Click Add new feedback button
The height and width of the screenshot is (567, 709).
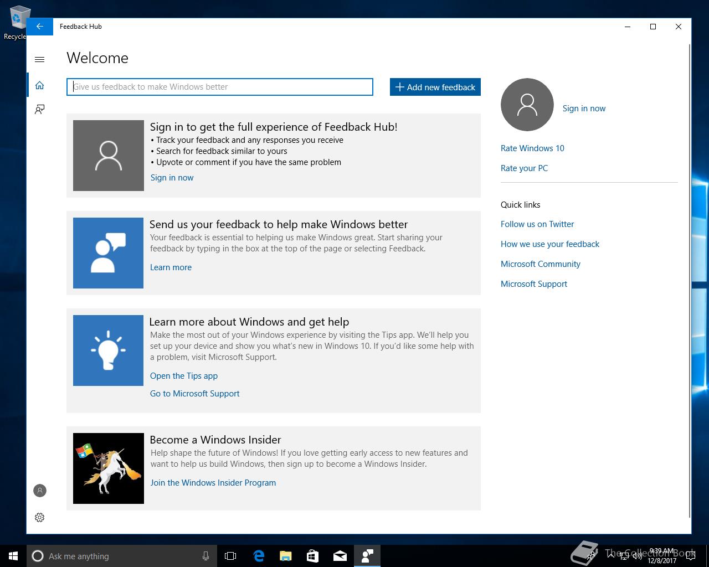point(435,87)
